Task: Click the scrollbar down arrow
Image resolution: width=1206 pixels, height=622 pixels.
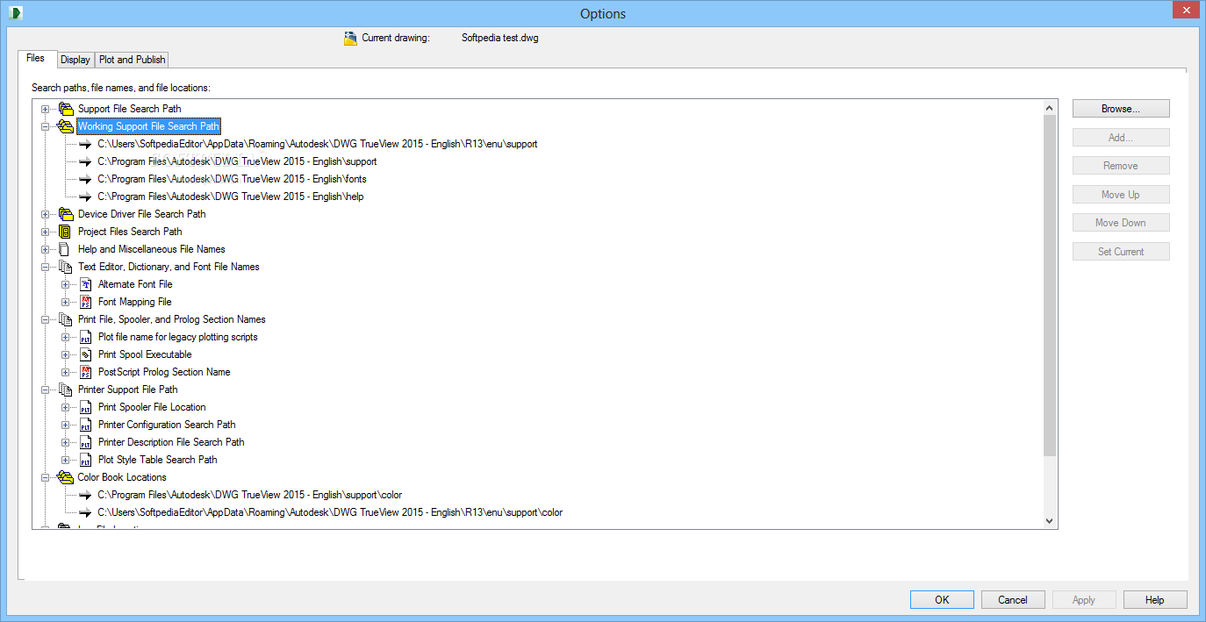Action: tap(1049, 521)
